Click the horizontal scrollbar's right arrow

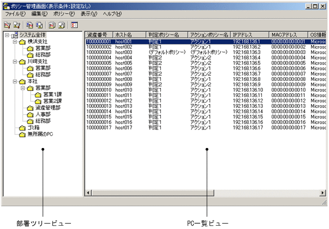click(x=323, y=193)
